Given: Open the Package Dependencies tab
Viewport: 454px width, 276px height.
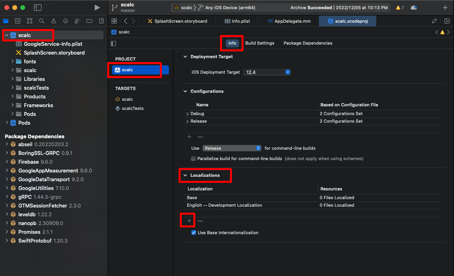Looking at the screenshot, I should click(x=308, y=43).
